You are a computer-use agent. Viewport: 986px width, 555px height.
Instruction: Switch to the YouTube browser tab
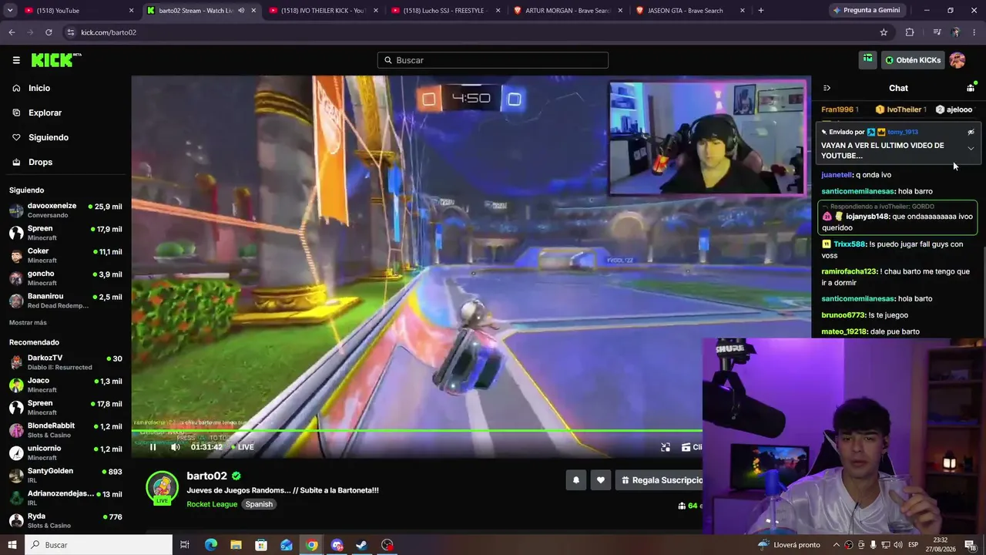click(77, 11)
